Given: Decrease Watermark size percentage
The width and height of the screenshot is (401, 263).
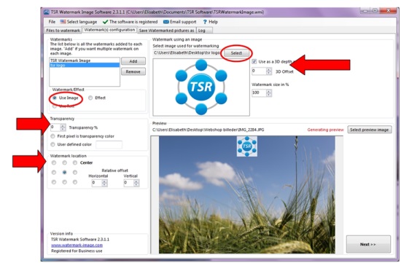Looking at the screenshot, I should (x=268, y=95).
